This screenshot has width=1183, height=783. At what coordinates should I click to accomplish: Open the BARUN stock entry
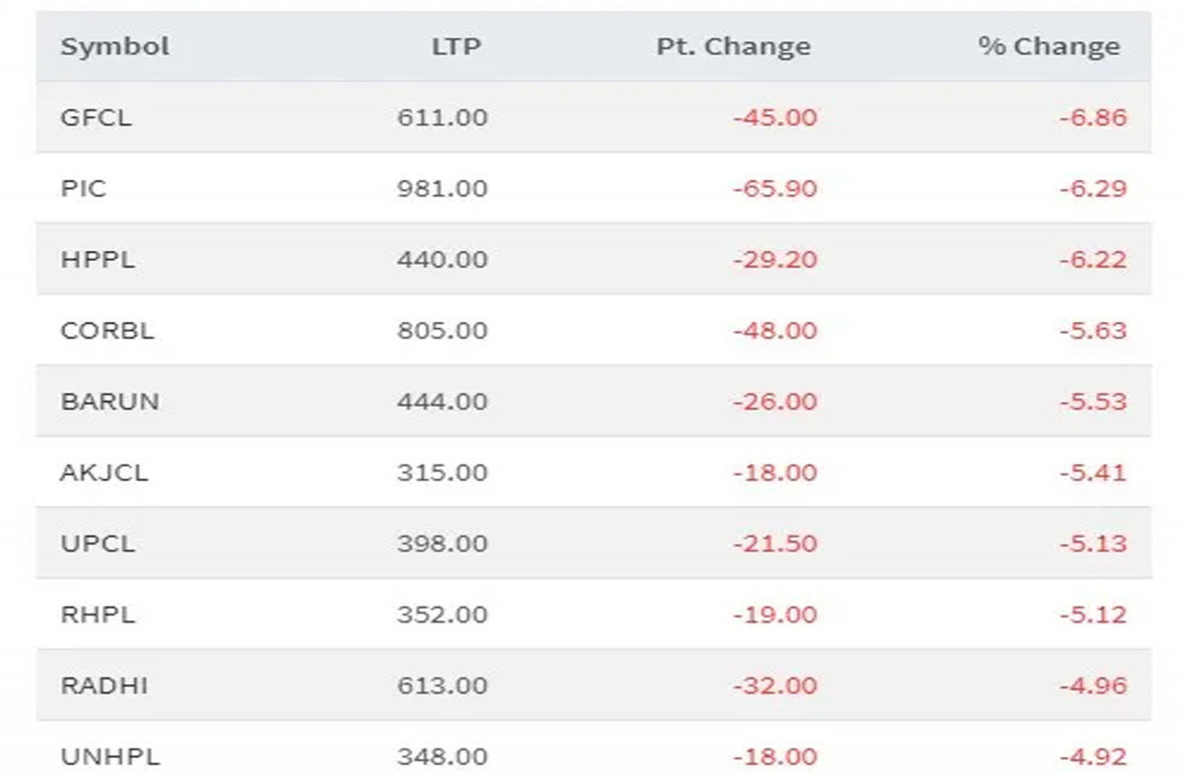[109, 401]
